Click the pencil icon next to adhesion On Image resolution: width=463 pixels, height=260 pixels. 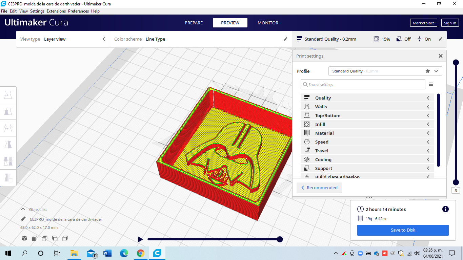pyautogui.click(x=441, y=39)
